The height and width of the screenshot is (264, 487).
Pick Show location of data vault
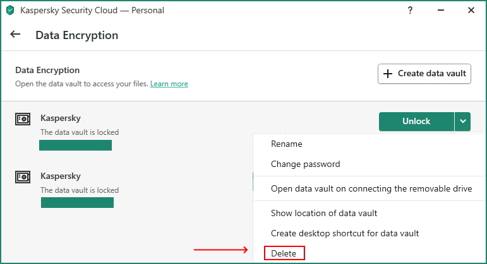click(x=324, y=213)
